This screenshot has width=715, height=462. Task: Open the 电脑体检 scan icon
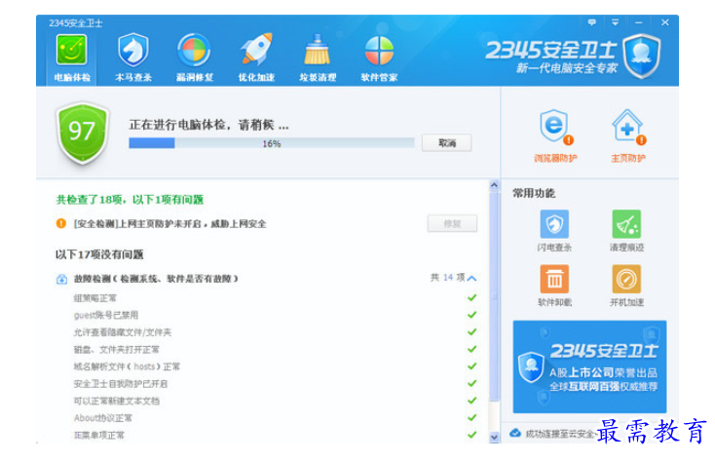tap(71, 51)
